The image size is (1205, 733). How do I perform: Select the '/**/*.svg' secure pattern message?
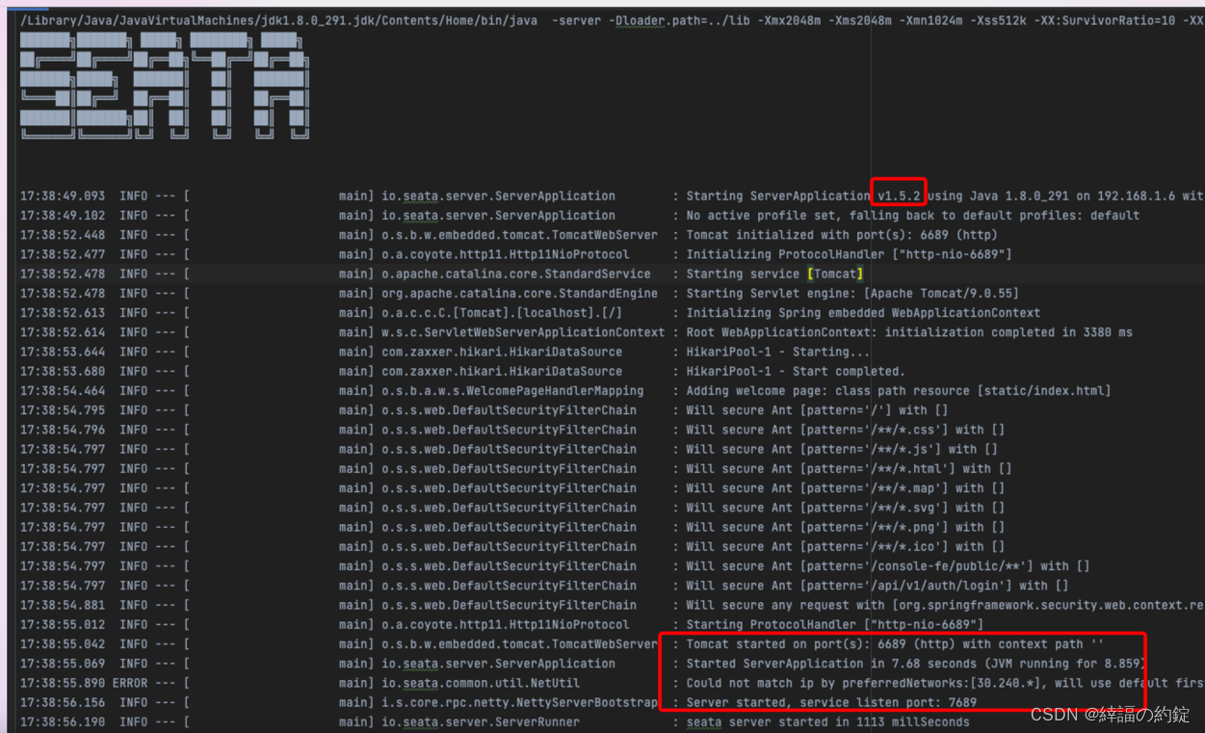pyautogui.click(x=845, y=508)
